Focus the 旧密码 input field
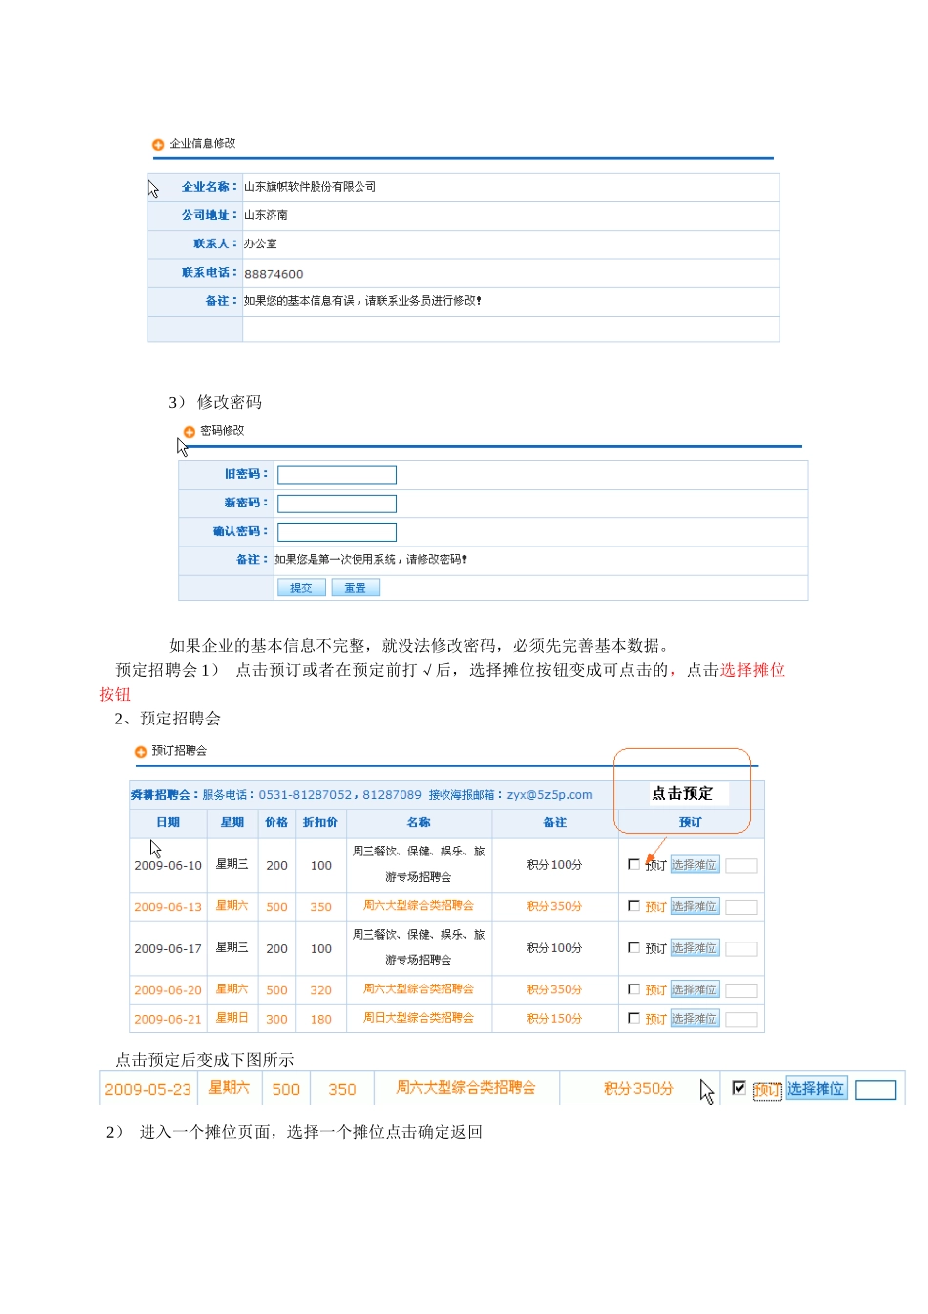This screenshot has height=1314, width=928. pos(337,475)
